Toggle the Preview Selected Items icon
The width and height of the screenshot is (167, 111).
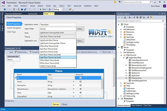(x=151, y=17)
